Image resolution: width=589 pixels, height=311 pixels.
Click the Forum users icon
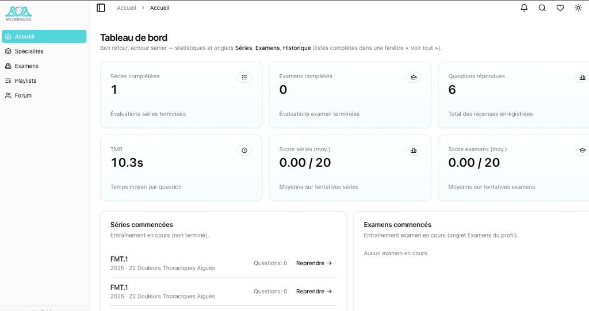(x=8, y=95)
